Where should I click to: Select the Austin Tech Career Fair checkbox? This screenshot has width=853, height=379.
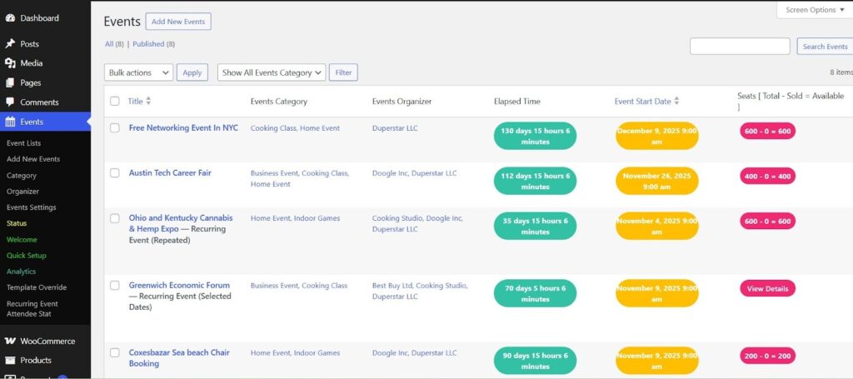tap(115, 173)
